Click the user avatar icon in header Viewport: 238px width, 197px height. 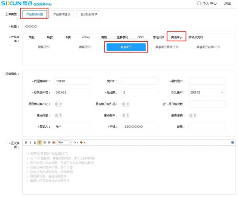(x=199, y=3)
